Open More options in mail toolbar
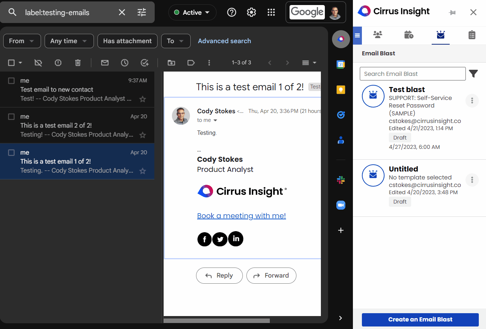Viewport: 486px width, 329px height. (x=209, y=63)
